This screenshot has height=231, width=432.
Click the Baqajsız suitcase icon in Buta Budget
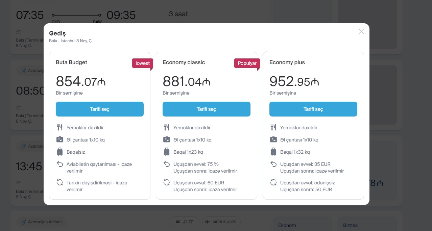[60, 152]
